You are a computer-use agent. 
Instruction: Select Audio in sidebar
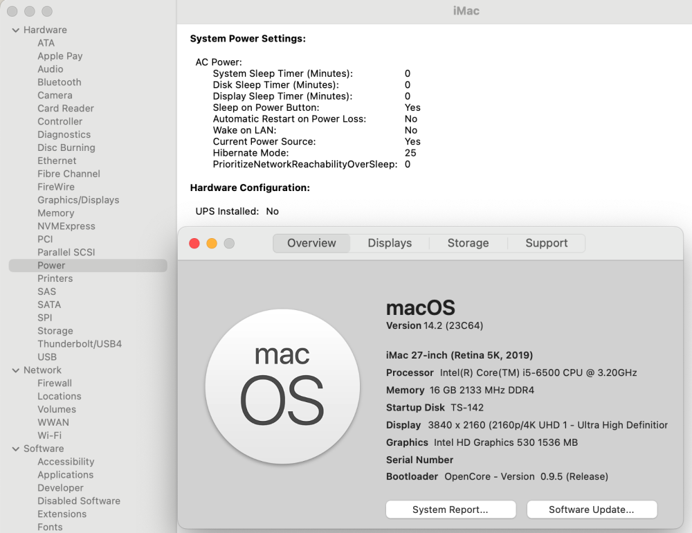click(x=51, y=69)
